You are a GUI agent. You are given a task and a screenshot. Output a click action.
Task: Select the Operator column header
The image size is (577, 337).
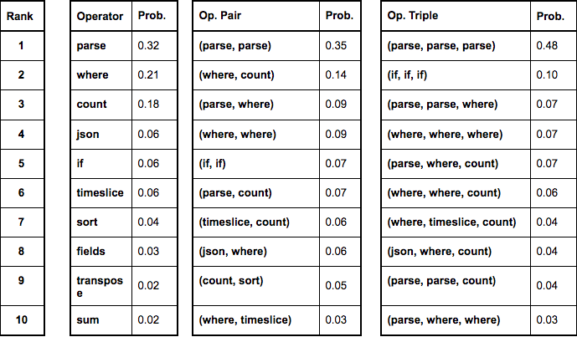coord(101,16)
